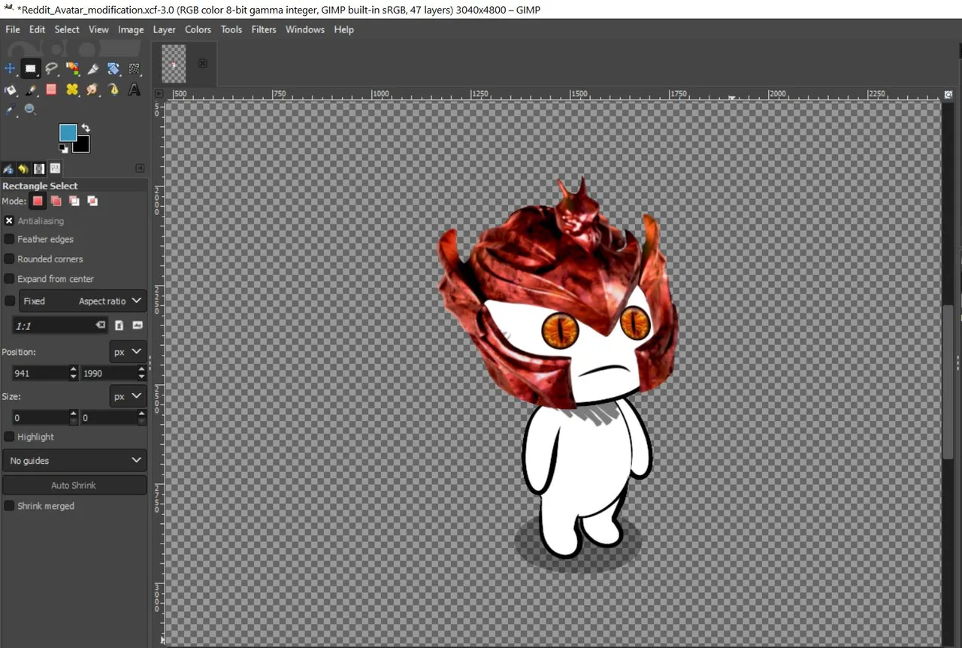Enable Highlight checkbox
Image resolution: width=962 pixels, height=648 pixels.
tap(9, 437)
